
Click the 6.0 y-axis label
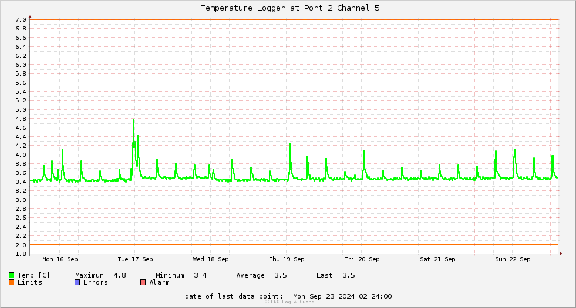[21, 65]
